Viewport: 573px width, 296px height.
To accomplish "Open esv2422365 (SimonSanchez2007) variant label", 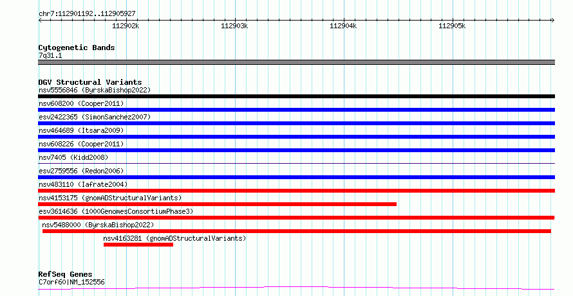I will point(95,117).
